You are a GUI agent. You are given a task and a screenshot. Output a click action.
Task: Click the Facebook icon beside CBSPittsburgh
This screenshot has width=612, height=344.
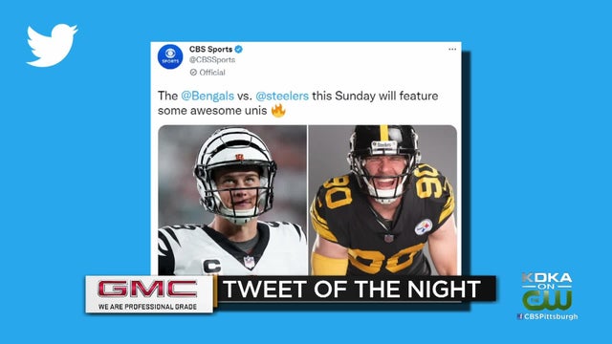519,316
